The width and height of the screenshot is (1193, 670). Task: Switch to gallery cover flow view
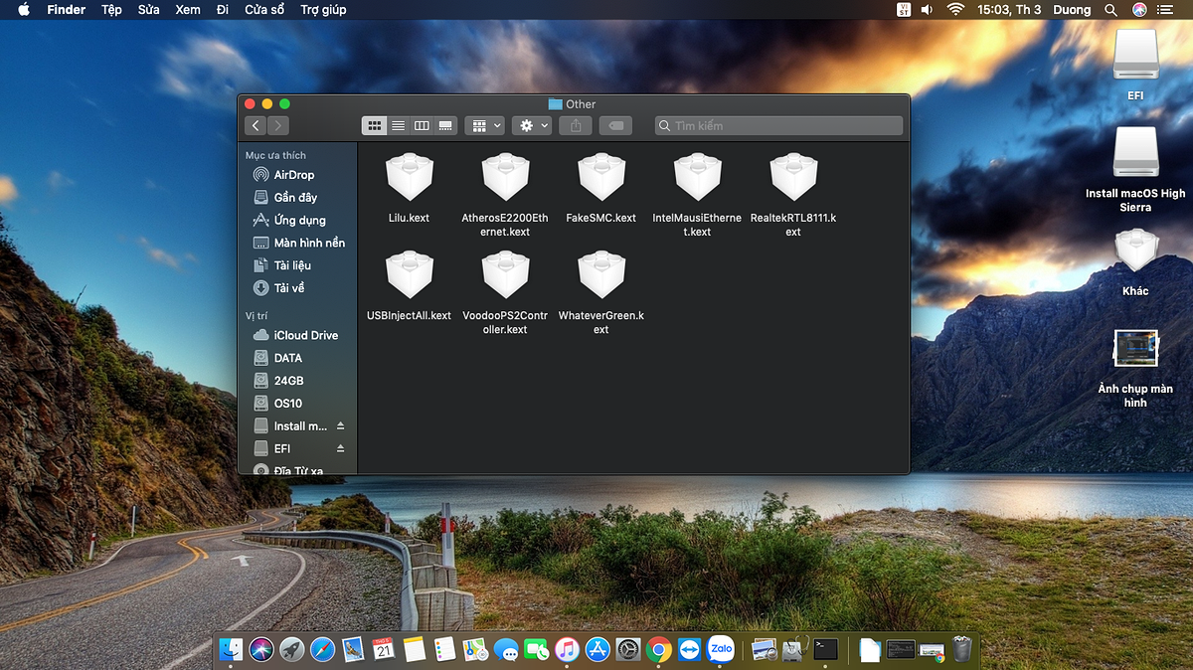[x=445, y=126]
